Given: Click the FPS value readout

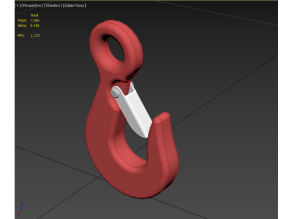Looking at the screenshot, I should click(x=35, y=36).
